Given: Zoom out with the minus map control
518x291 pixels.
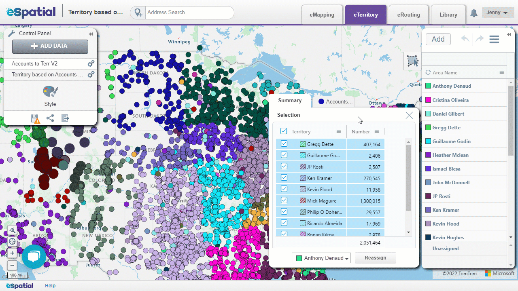Looking at the screenshot, I should [x=12, y=266].
